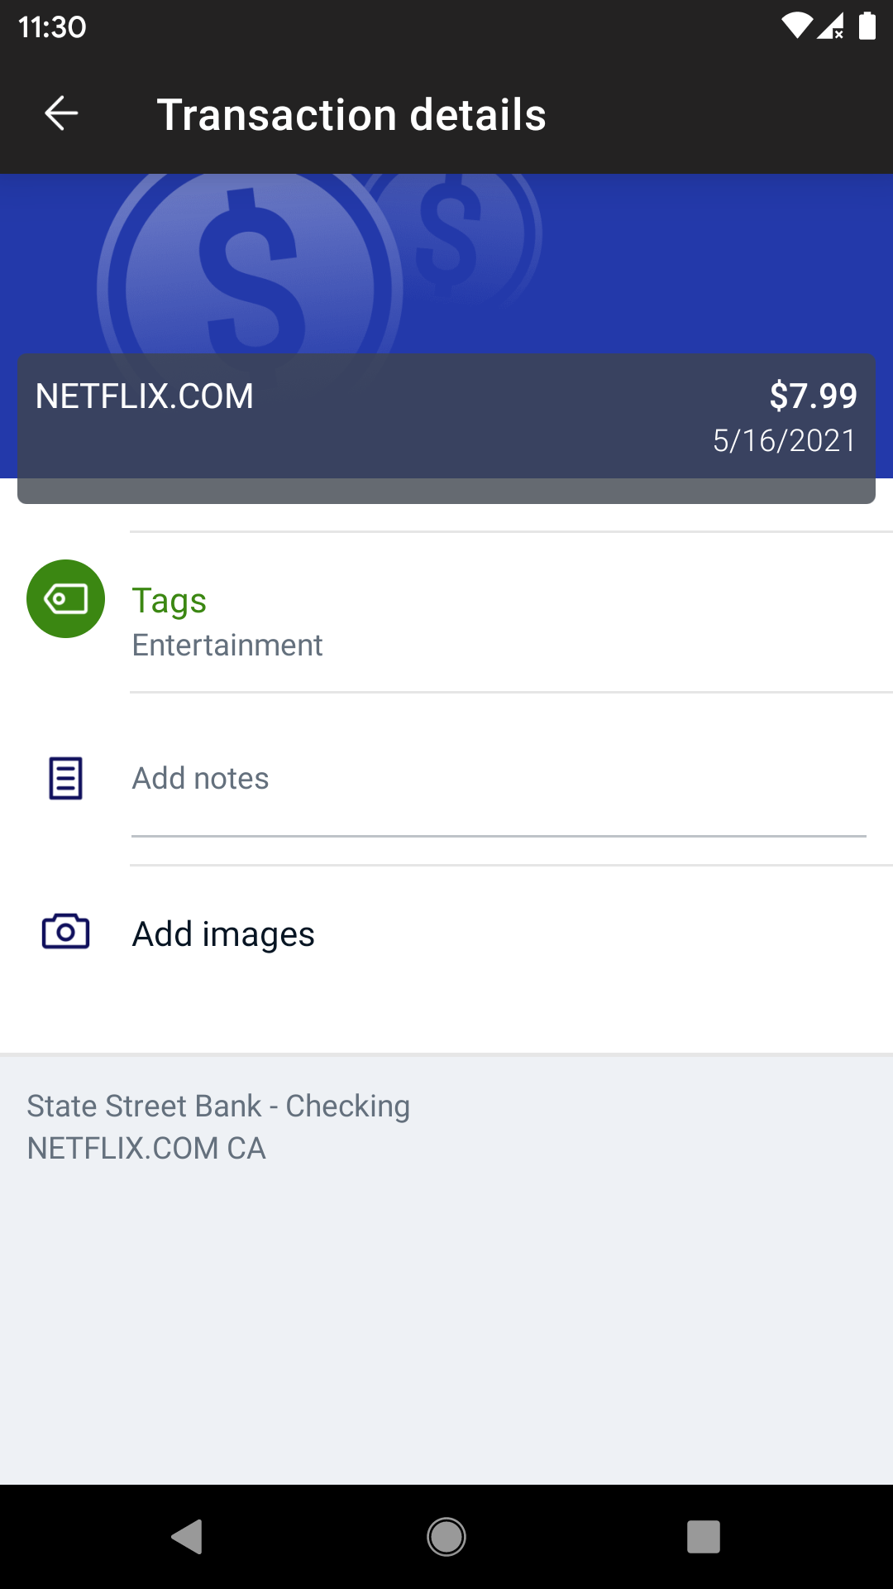Click the NETFLIX.COM CA description line
This screenshot has width=893, height=1589.
146,1148
